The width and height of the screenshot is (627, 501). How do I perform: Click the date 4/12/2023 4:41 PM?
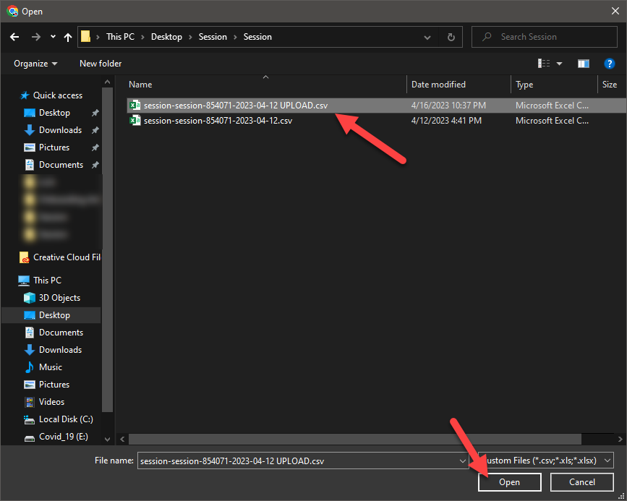(x=446, y=121)
